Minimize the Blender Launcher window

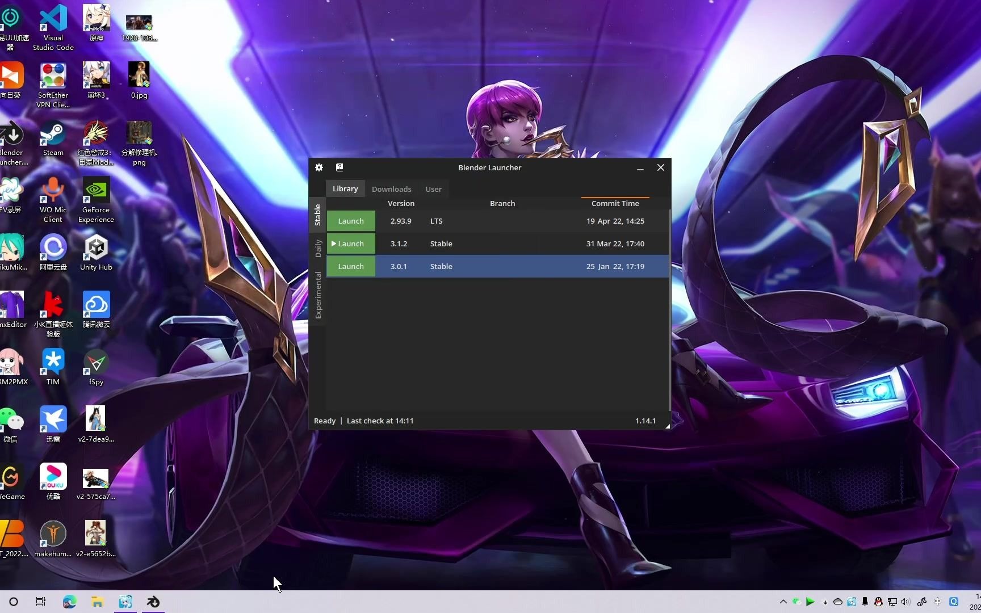(640, 167)
